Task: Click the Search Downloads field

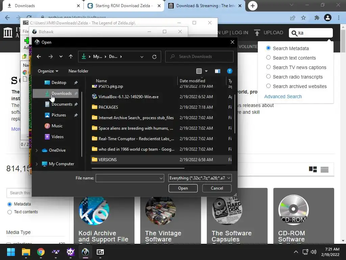Action: click(x=199, y=57)
